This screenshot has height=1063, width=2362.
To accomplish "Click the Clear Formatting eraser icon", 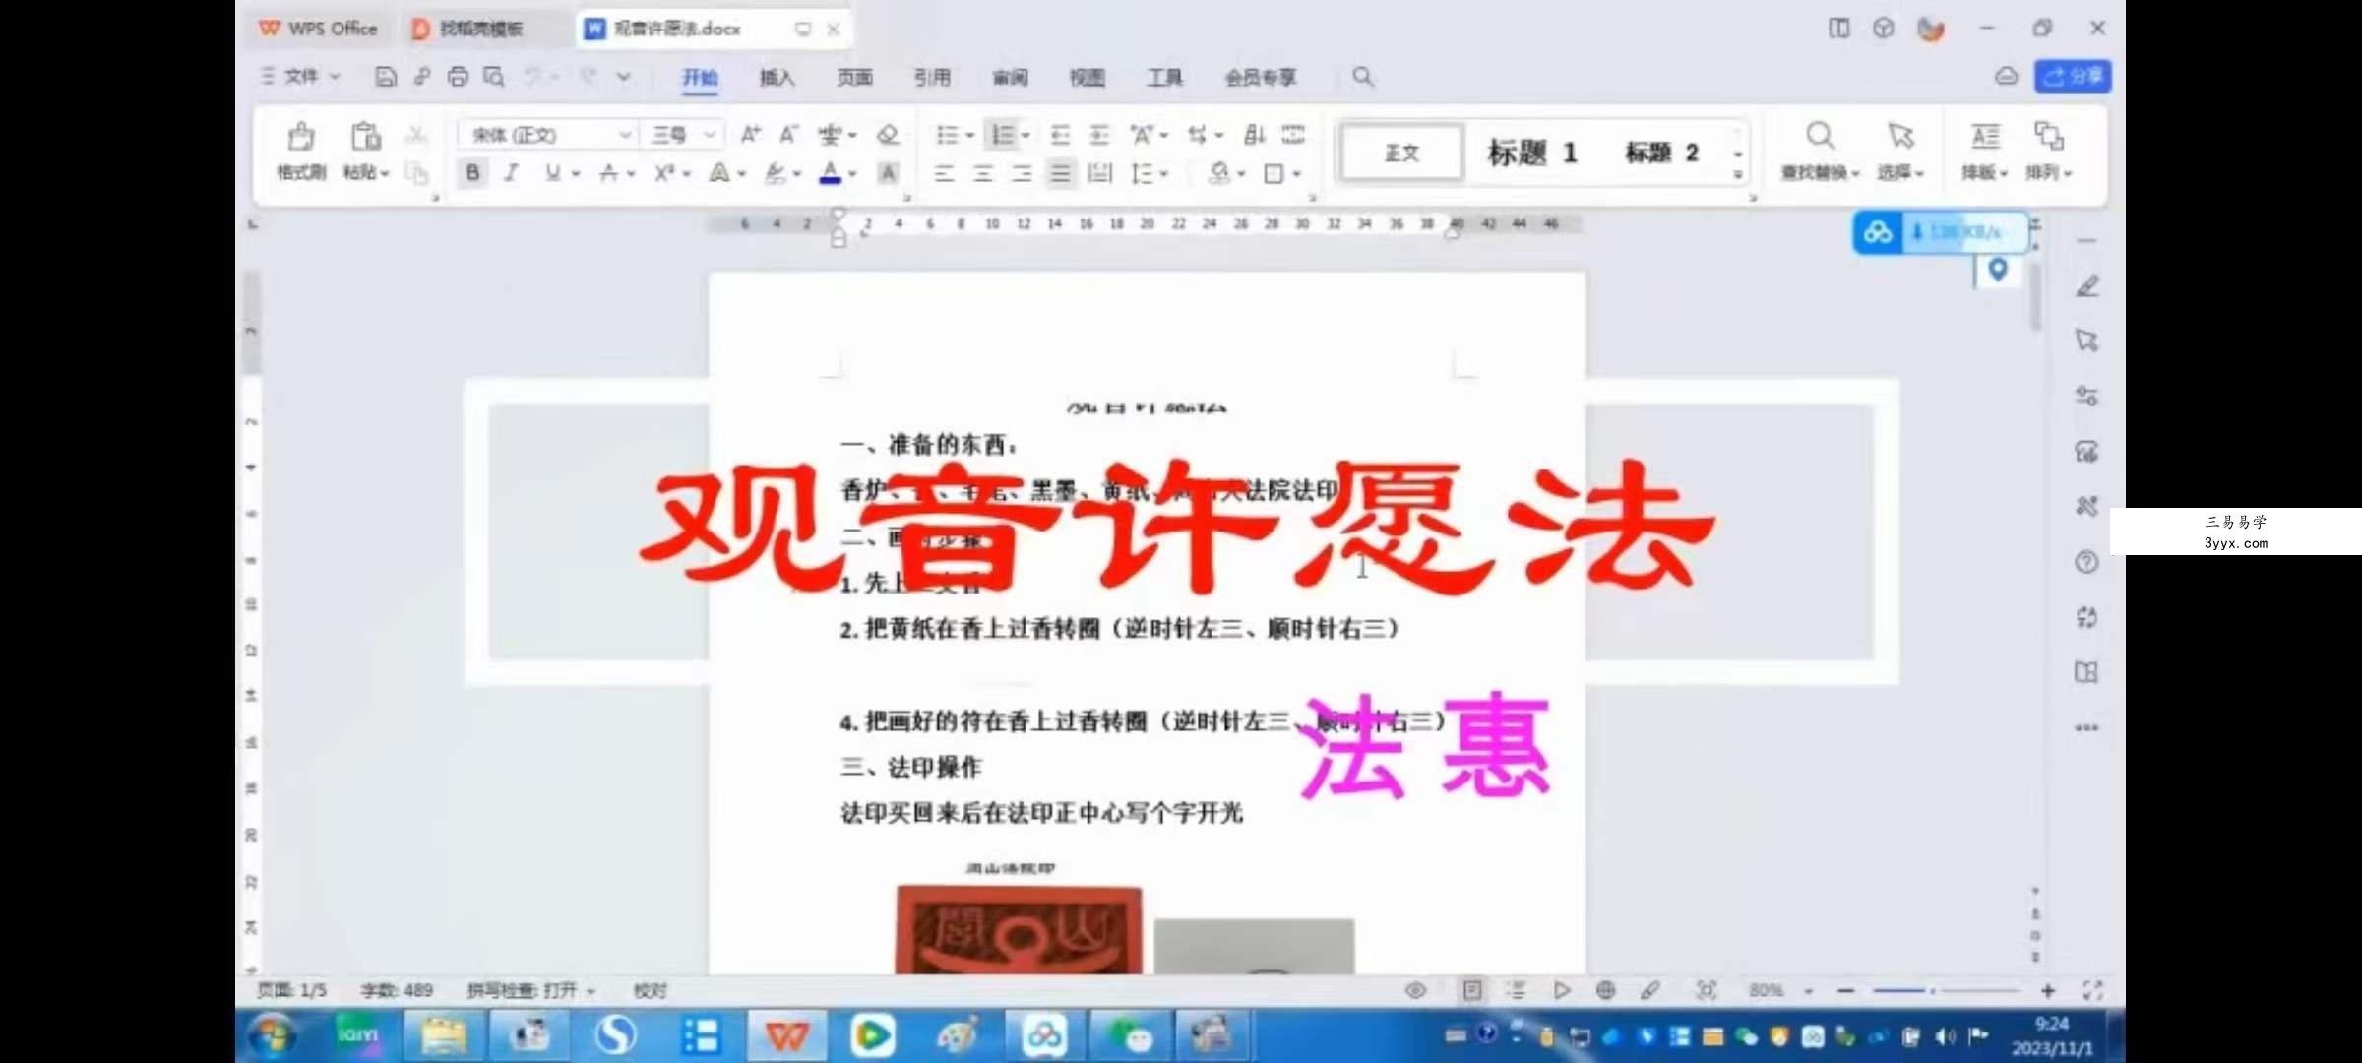I will click(888, 134).
